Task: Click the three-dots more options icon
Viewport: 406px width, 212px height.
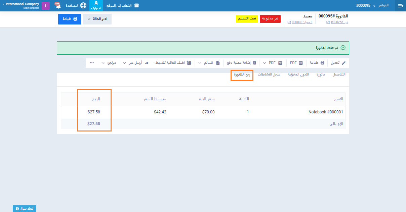Action: 92,63
